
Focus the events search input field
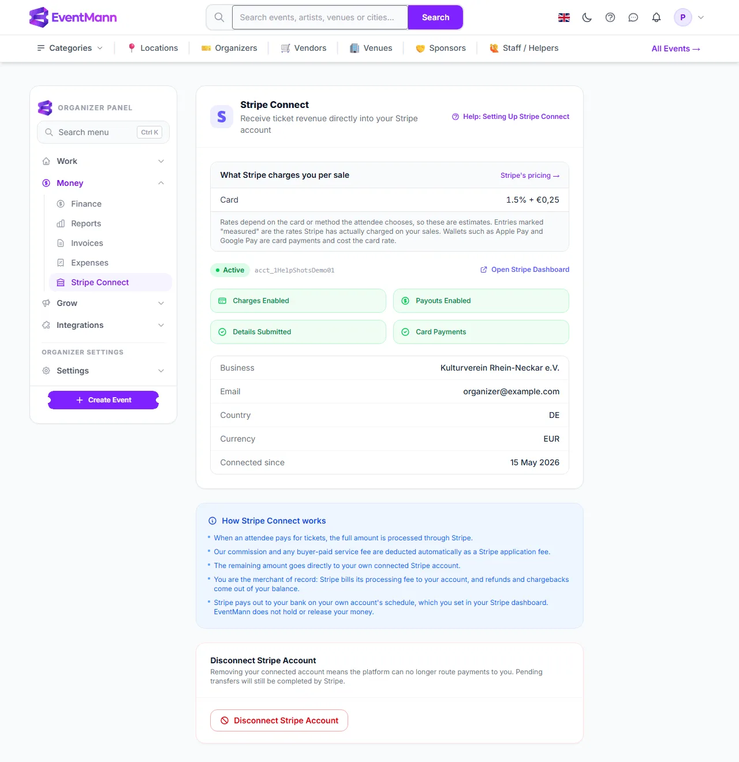pos(320,17)
